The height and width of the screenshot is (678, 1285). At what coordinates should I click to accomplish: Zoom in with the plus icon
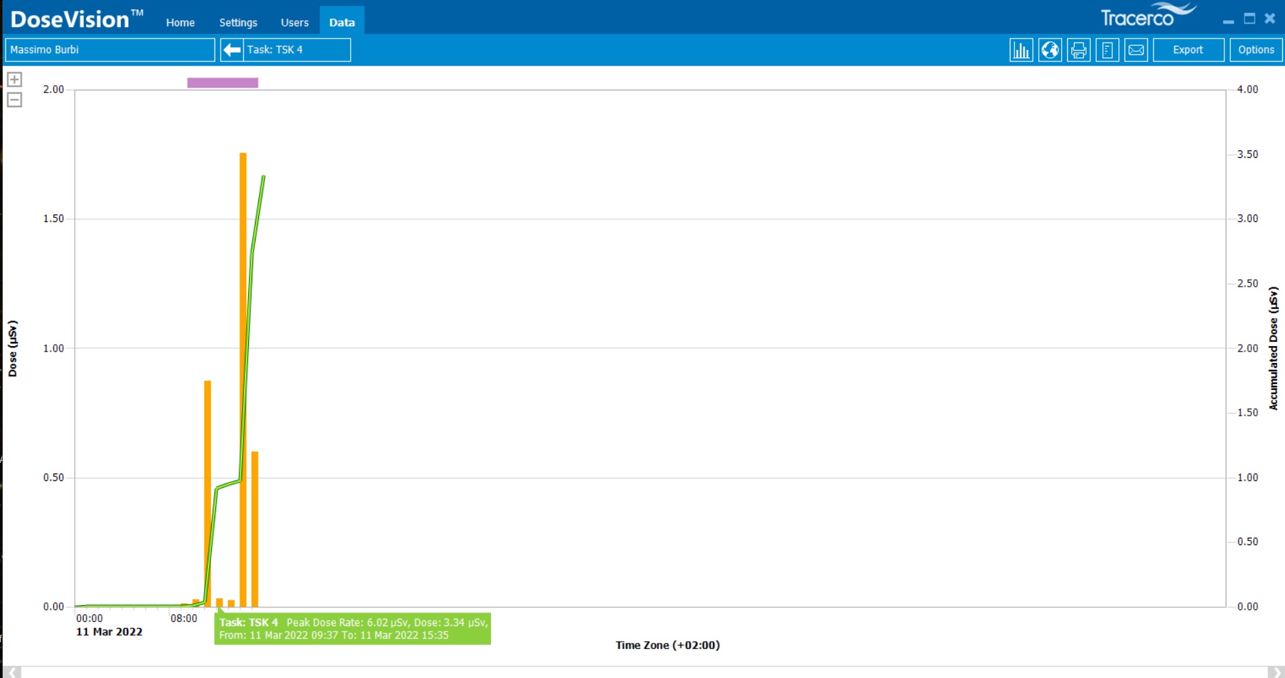click(x=14, y=80)
